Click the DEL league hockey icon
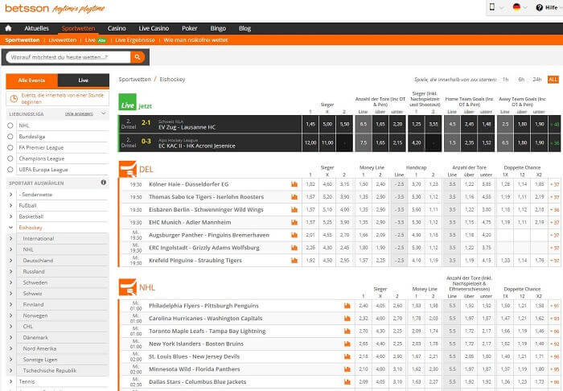563x391 pixels. [x=128, y=169]
